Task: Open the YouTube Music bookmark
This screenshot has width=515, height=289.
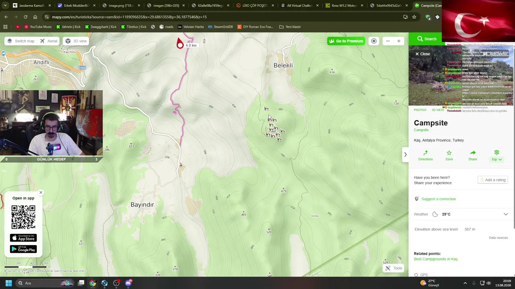Action: coord(38,27)
